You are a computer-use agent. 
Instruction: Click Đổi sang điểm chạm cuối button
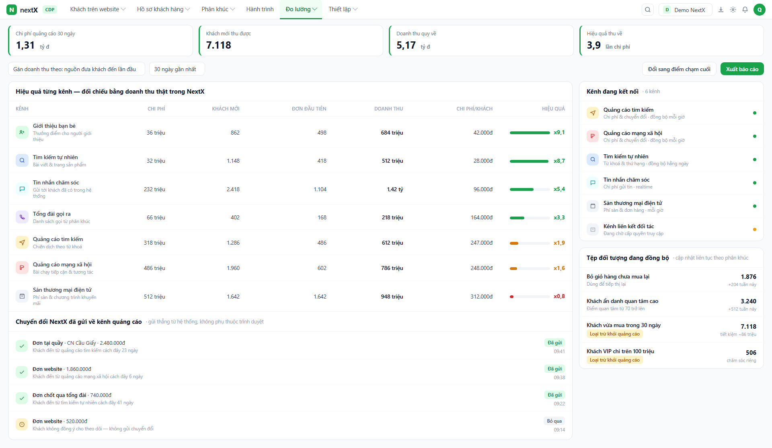(679, 69)
